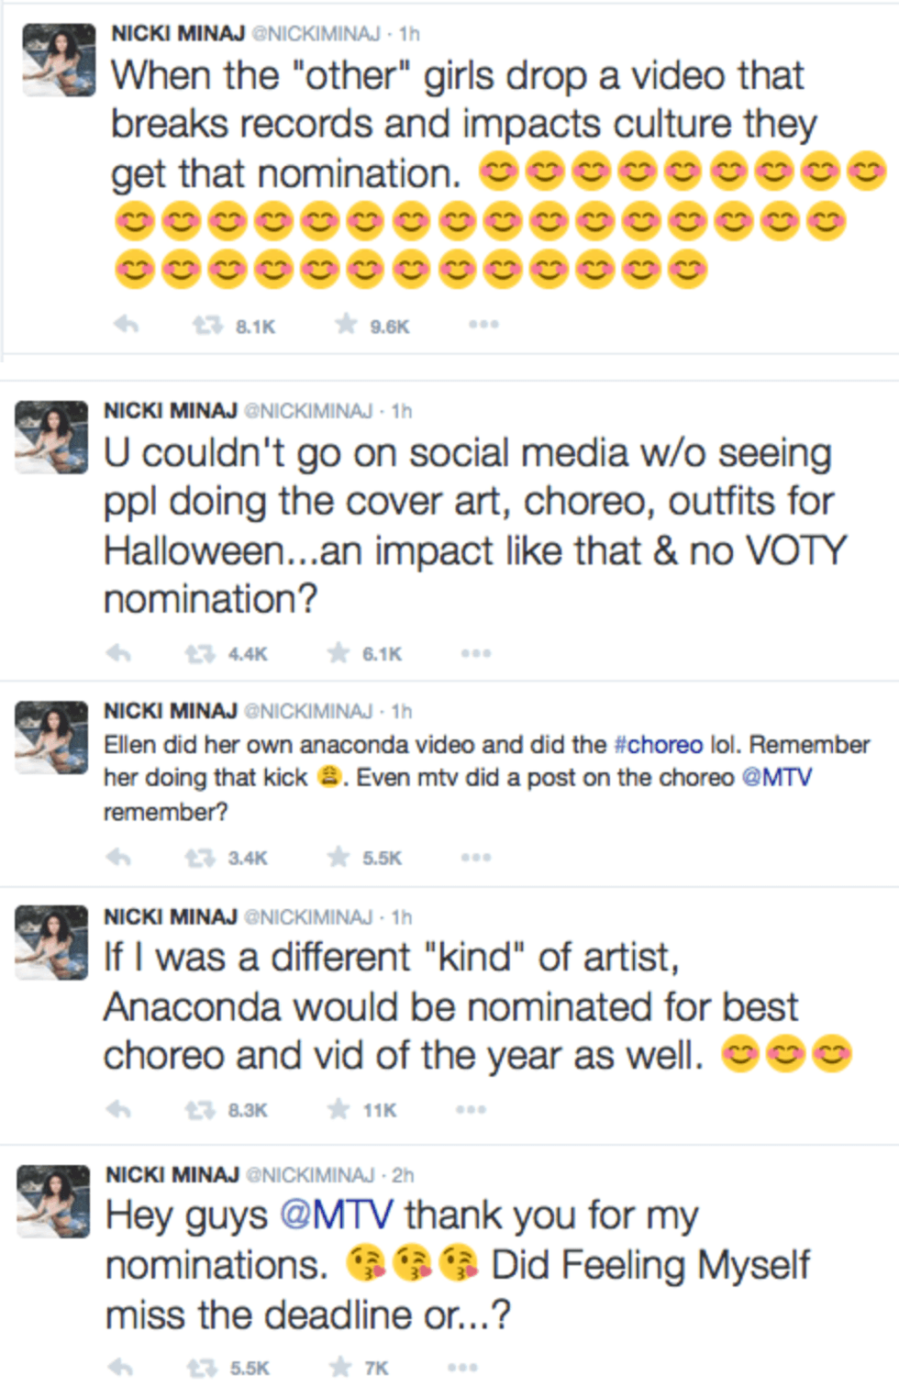Favorite the tweet showing 6.1K favorites

[x=339, y=653]
